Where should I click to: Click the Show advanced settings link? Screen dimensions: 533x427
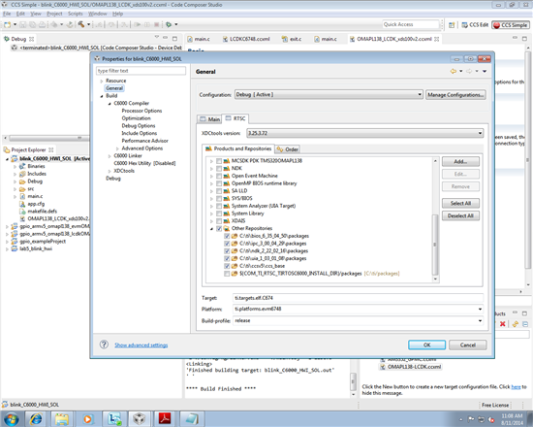point(141,345)
